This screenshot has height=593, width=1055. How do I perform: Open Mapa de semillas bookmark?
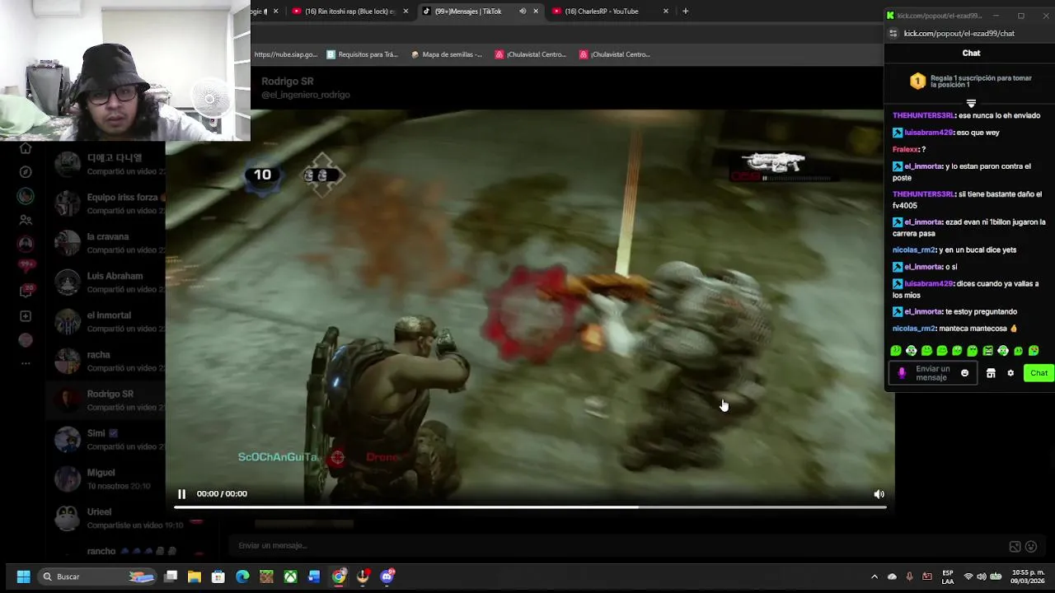(x=446, y=54)
